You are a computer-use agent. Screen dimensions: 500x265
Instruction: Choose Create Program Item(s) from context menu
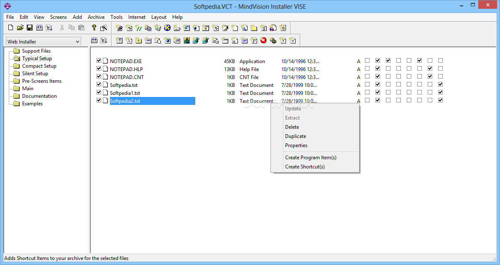[x=321, y=158]
